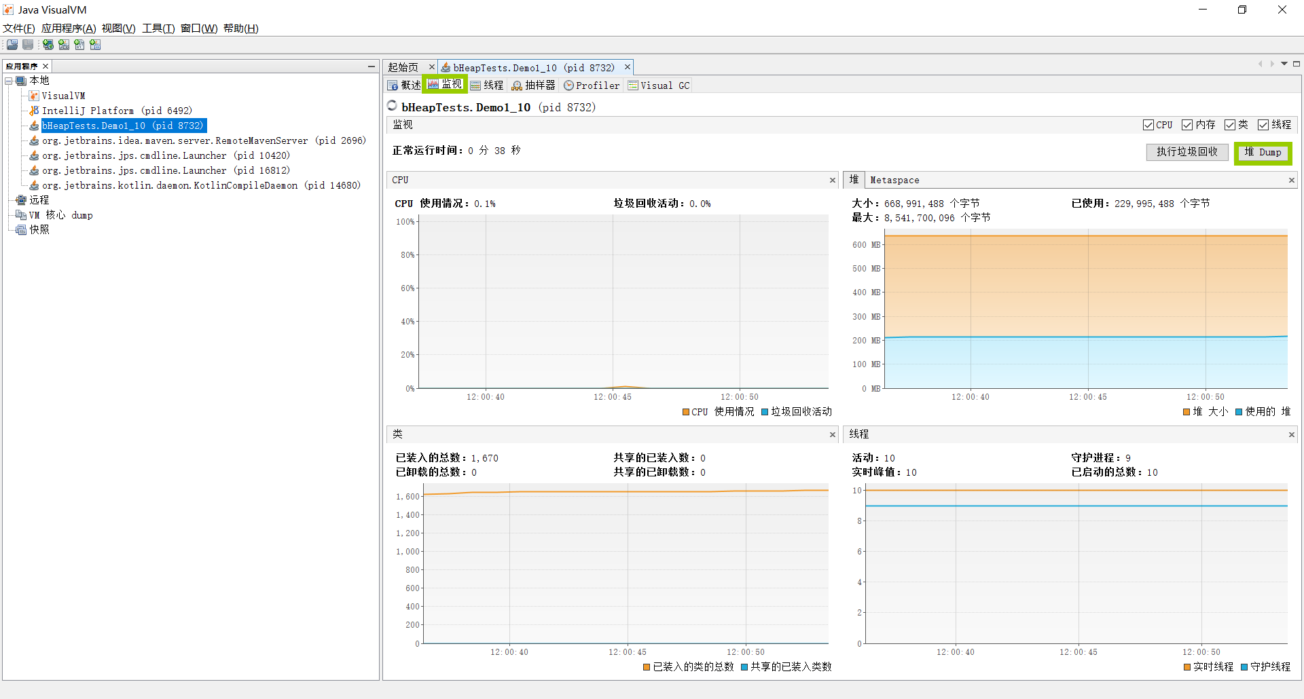
Task: Uncheck the 类 classes checkbox
Action: pyautogui.click(x=1230, y=125)
